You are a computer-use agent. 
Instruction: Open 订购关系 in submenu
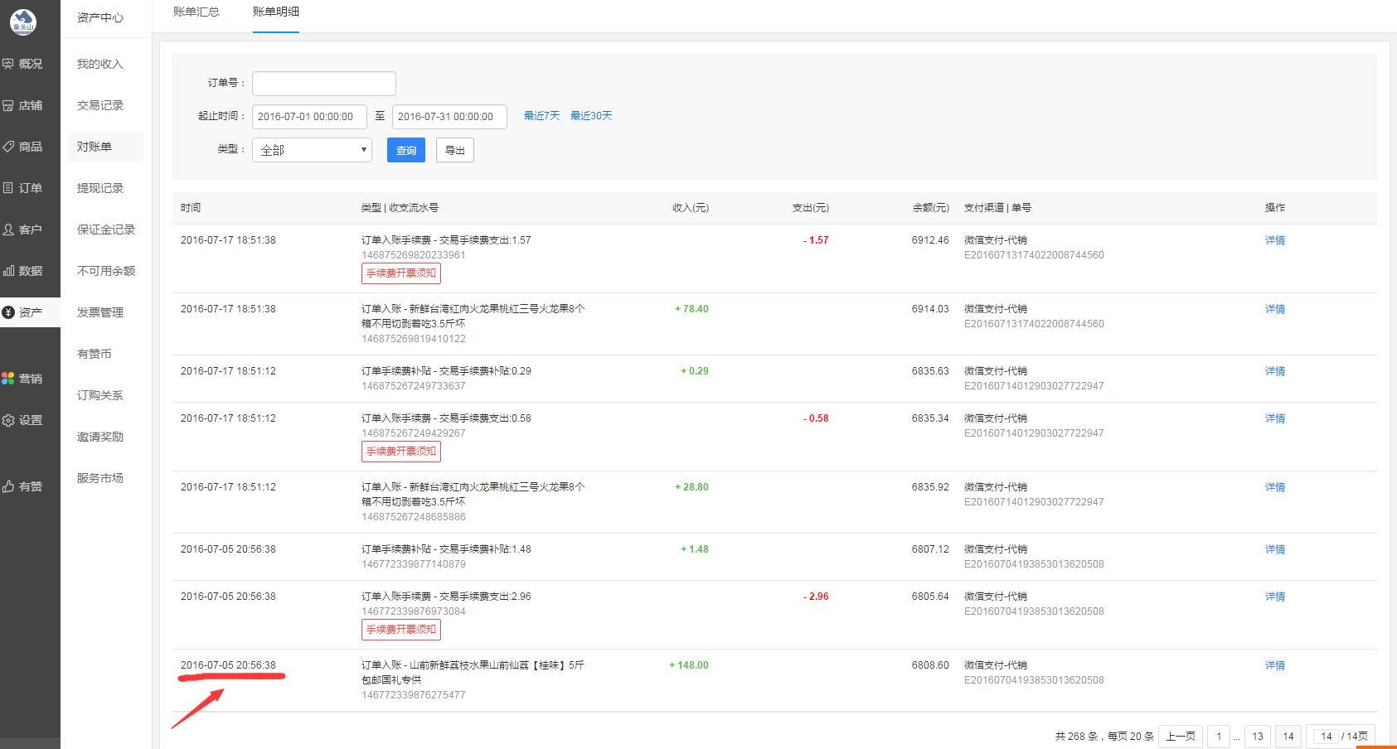click(x=100, y=395)
